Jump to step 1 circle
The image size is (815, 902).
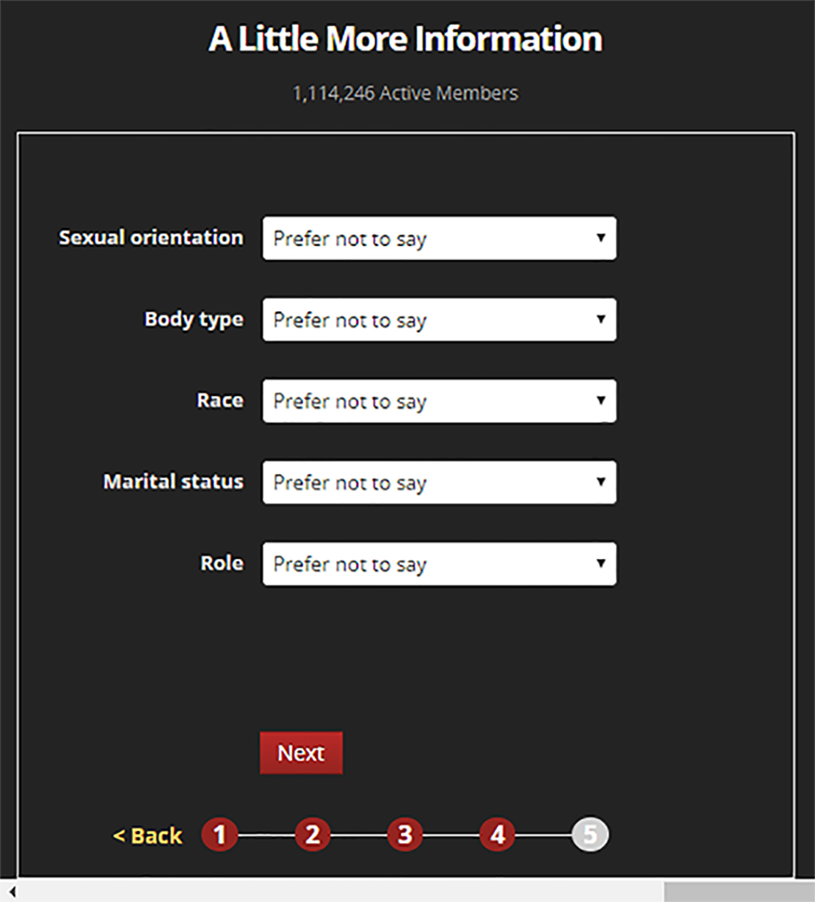point(219,835)
